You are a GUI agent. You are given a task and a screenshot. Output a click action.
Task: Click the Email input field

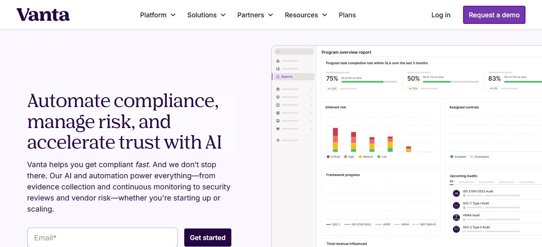102,238
